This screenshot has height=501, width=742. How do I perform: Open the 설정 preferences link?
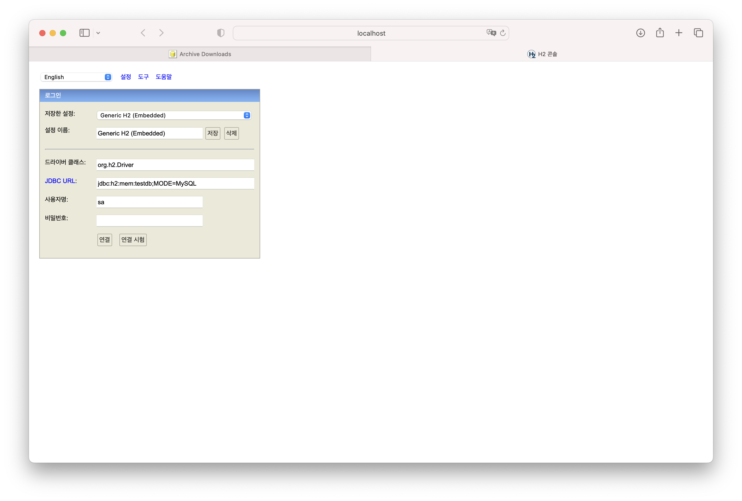[x=126, y=77]
